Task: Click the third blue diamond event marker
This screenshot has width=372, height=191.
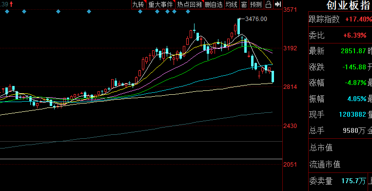Action: (58, 11)
